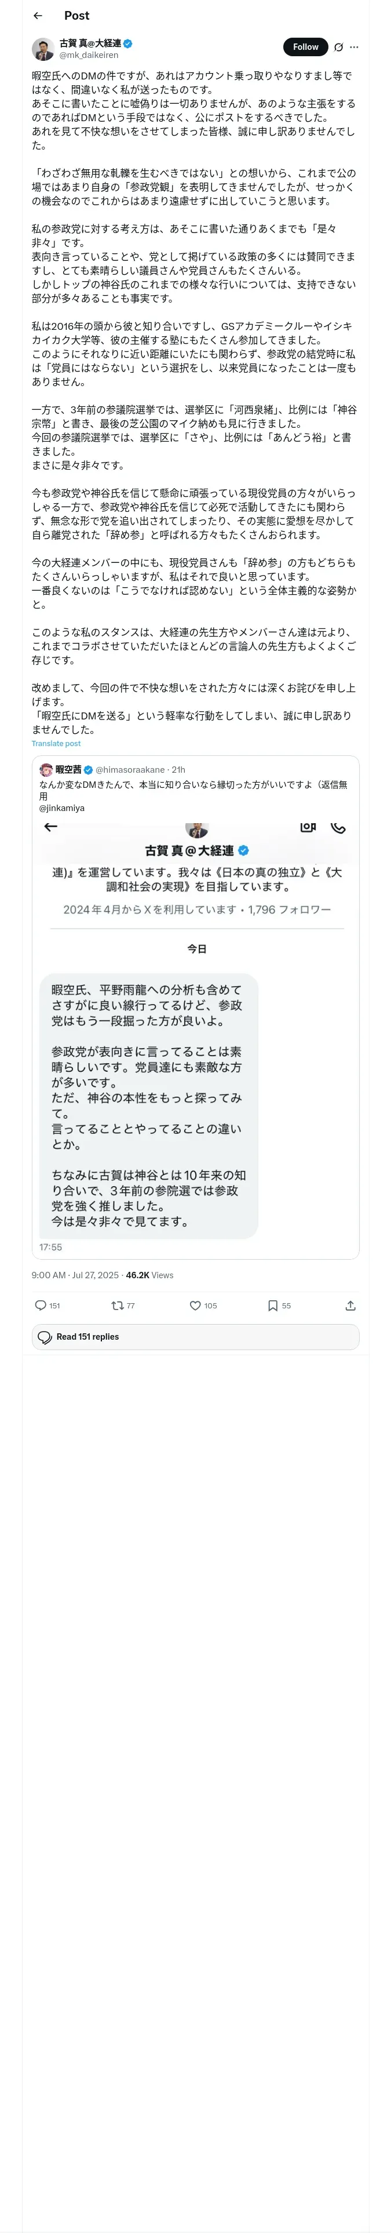
Task: Like the post with heart icon
Action: [195, 1305]
